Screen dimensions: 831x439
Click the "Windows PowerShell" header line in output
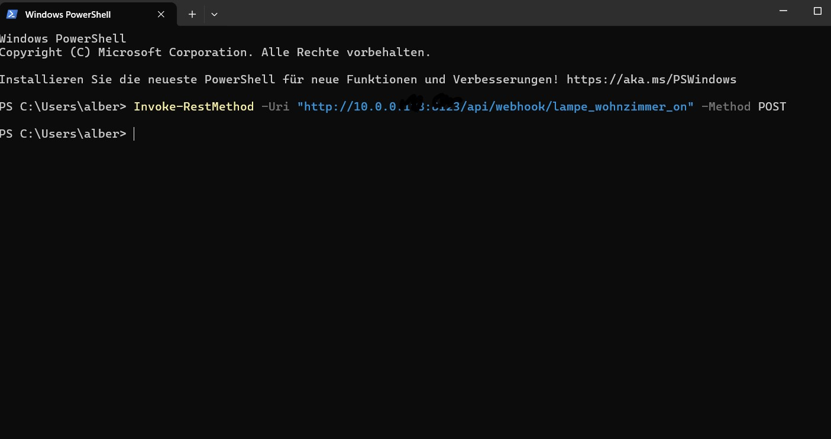point(63,38)
